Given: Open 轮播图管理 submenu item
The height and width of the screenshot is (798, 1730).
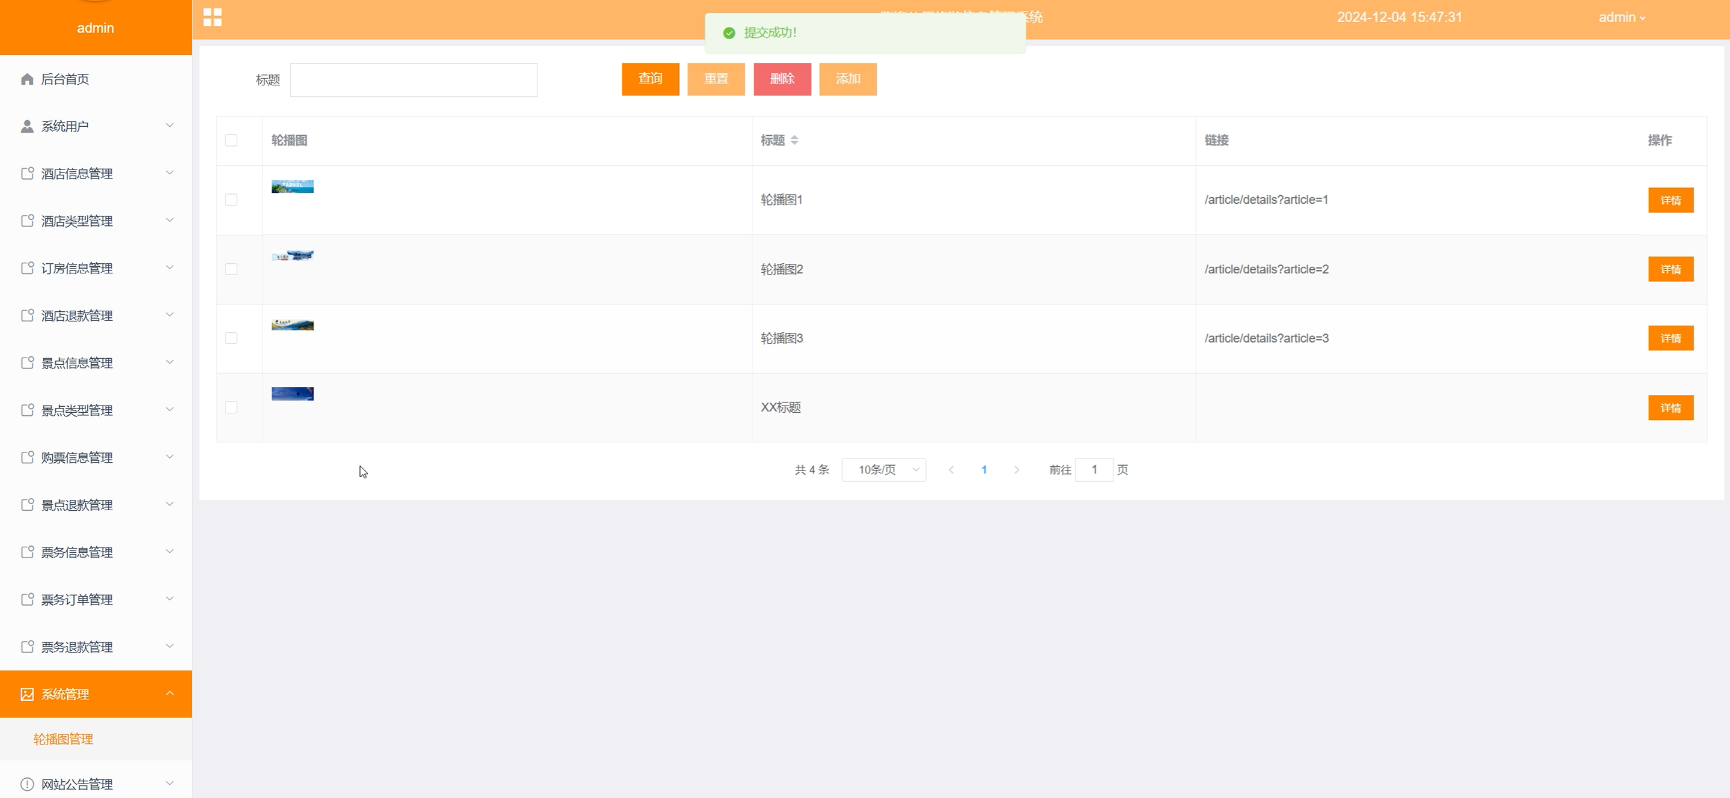Looking at the screenshot, I should [x=64, y=739].
